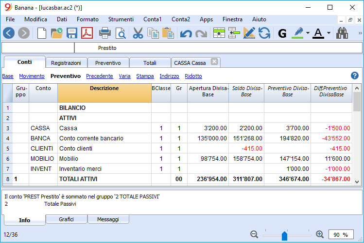
Task: Select row number 5 header
Action: [8, 149]
